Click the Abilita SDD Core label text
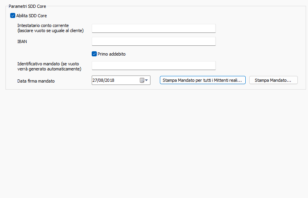 [31, 16]
